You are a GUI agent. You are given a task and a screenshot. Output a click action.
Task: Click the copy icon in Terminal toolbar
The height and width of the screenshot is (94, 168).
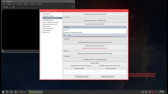[10, 7]
